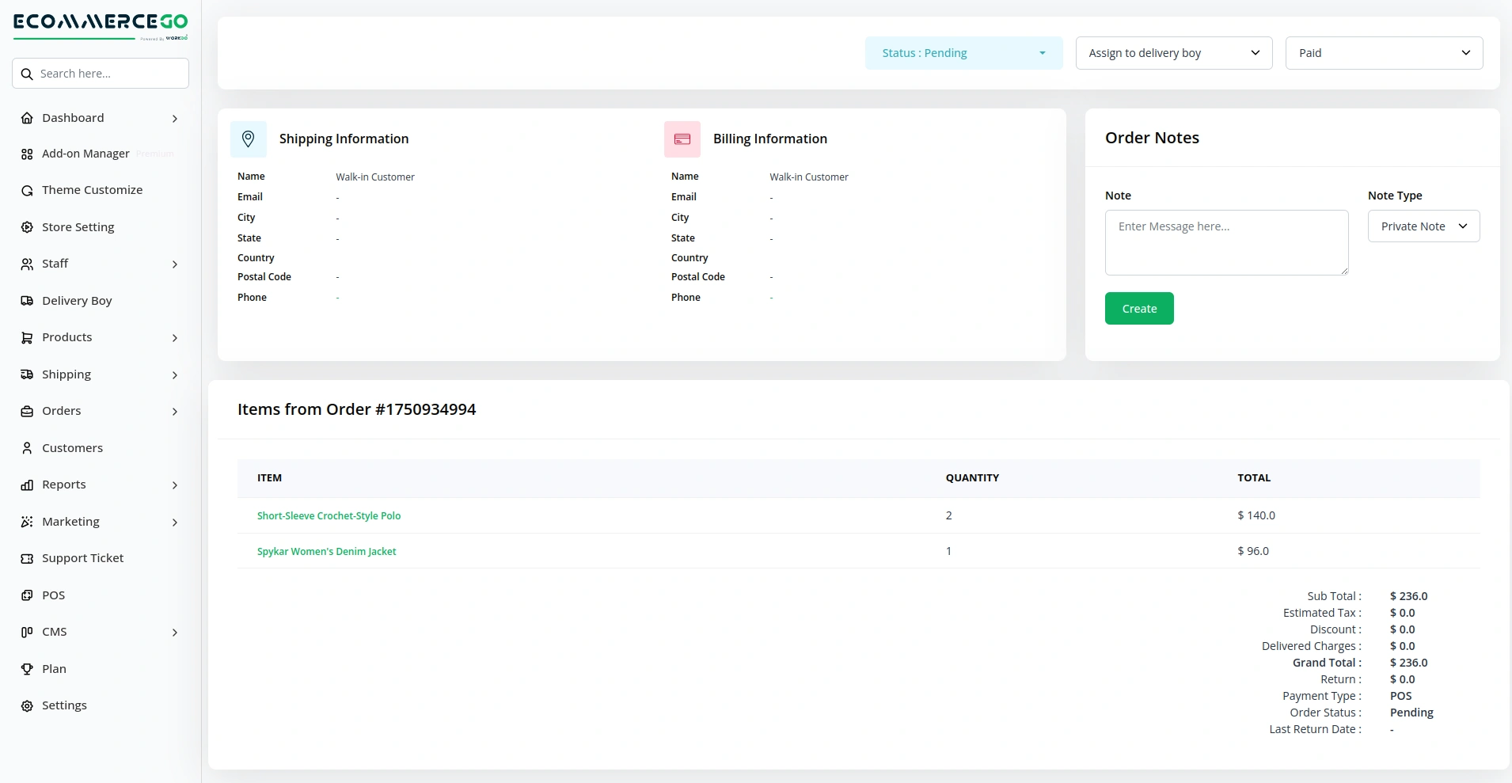1512x783 pixels.
Task: Open the Paid payment status dropdown
Action: click(x=1383, y=53)
